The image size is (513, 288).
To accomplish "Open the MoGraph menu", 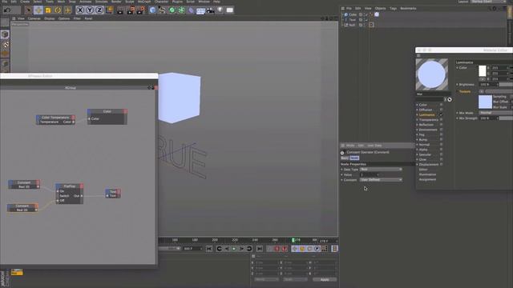I will tap(144, 2).
